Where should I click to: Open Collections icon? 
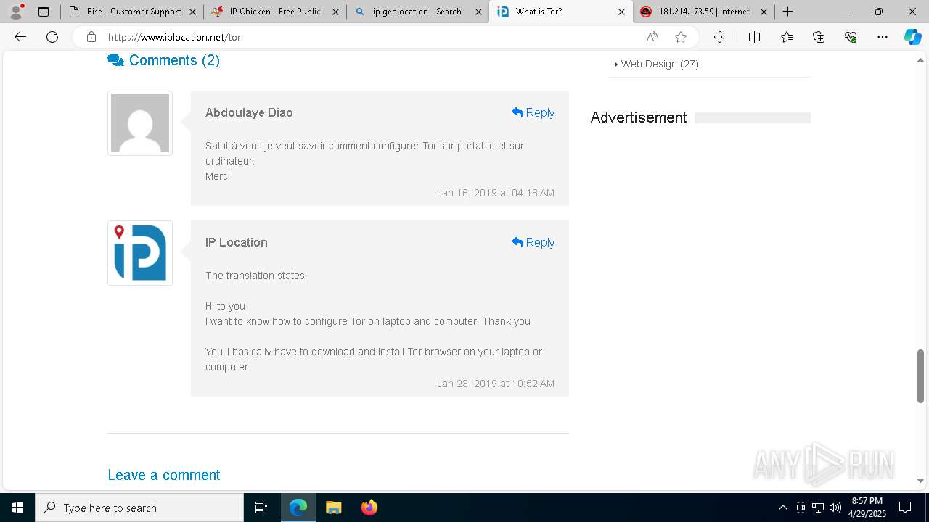[x=819, y=37]
